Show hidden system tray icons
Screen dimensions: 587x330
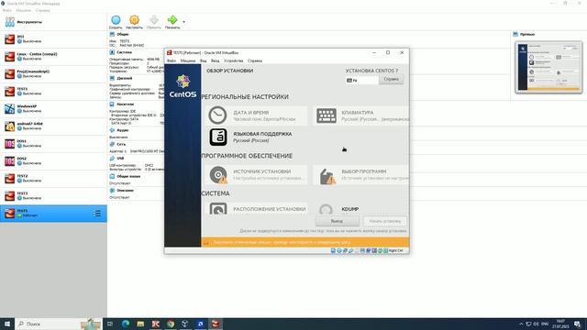click(521, 324)
